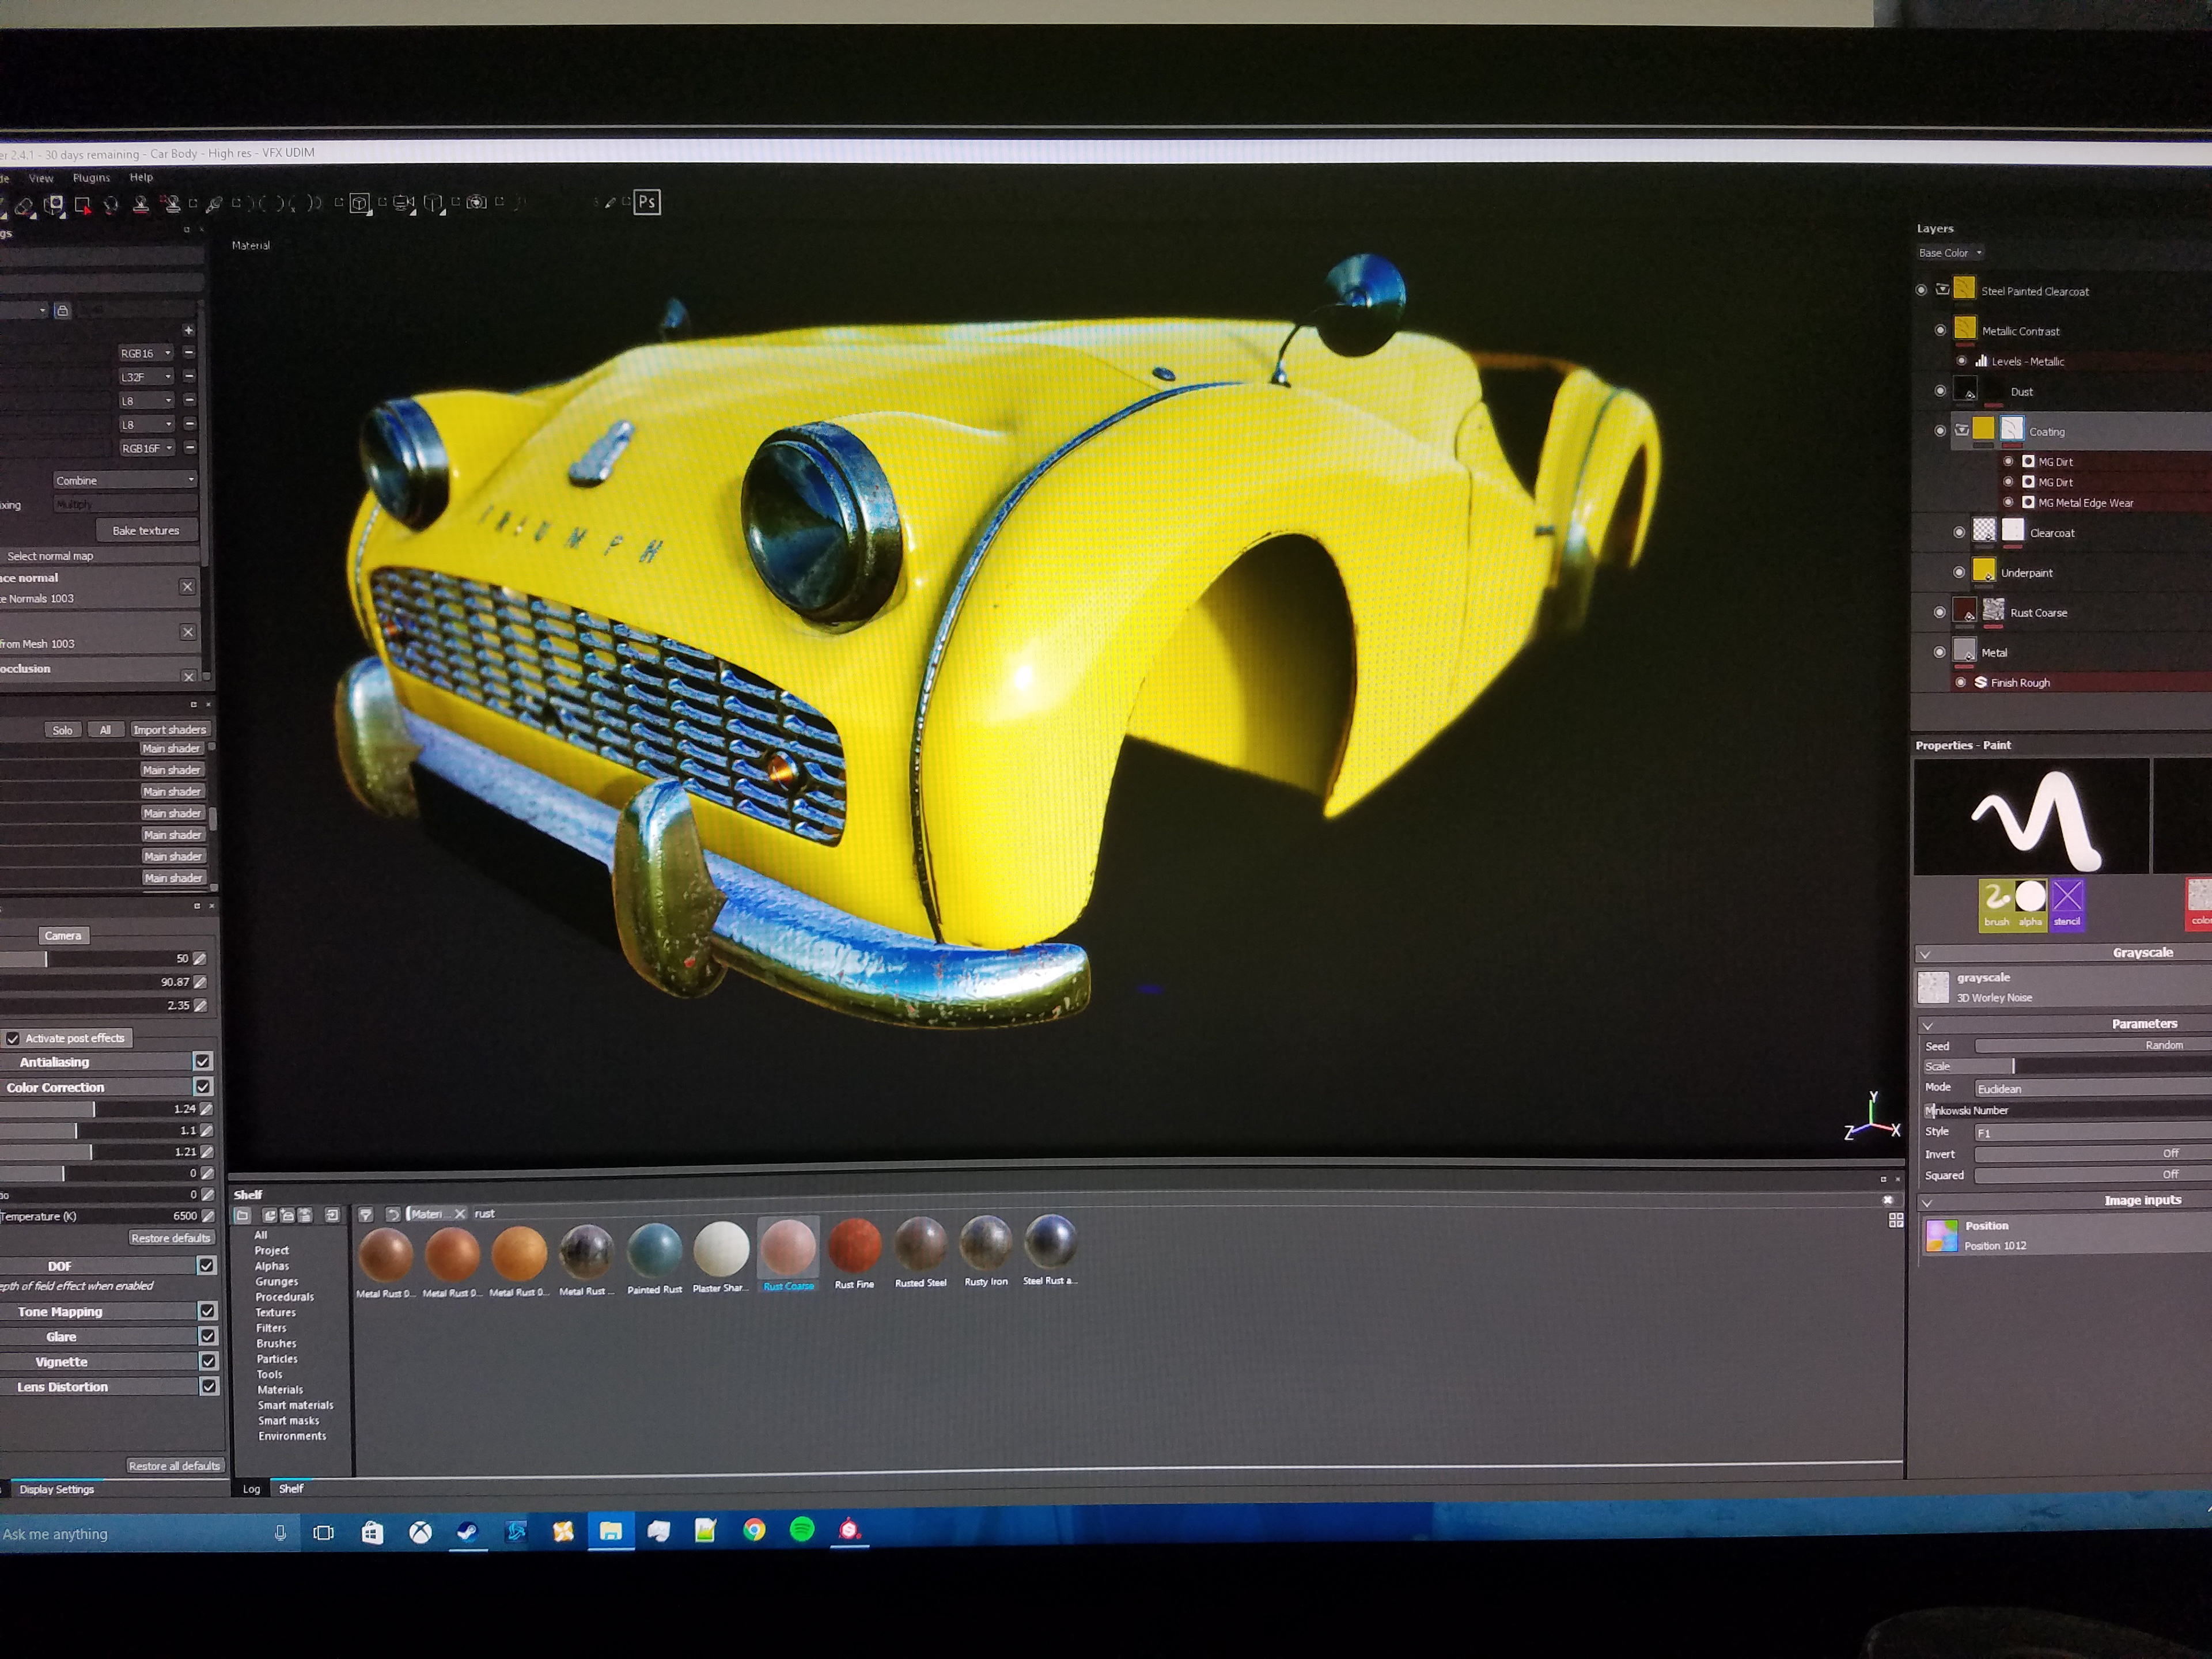Open the Mode Euclidean dropdown
This screenshot has height=1659, width=2212.
(x=2092, y=1088)
